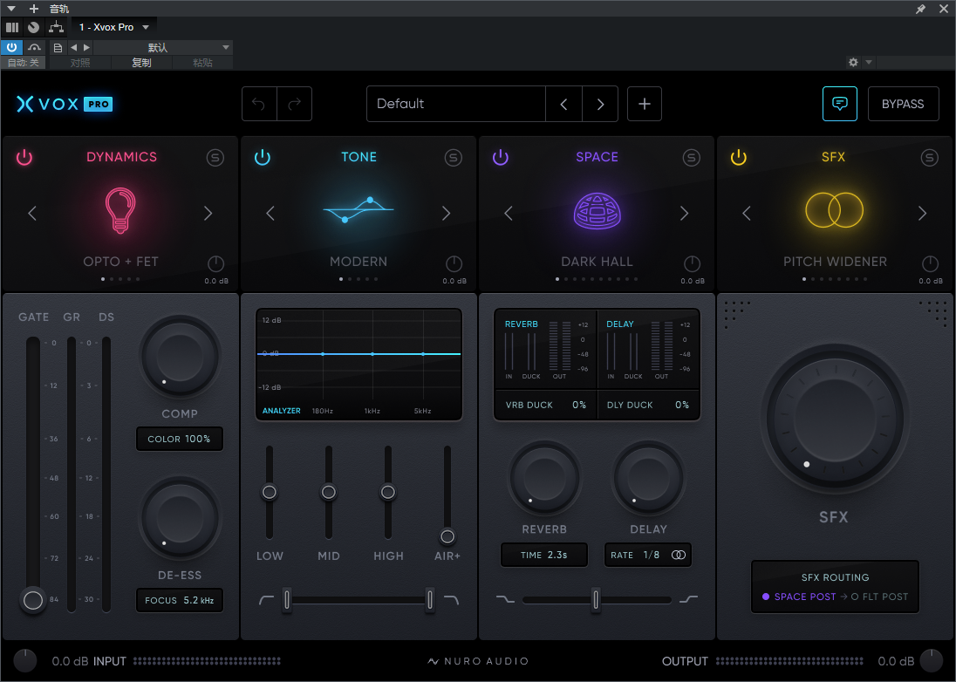Toggle the host plugin power button

pos(11,47)
